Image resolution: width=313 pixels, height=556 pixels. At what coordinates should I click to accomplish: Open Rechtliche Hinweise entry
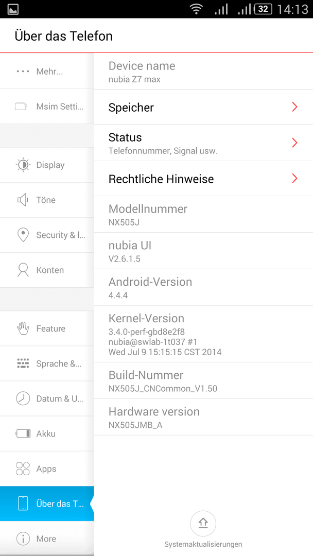(203, 178)
